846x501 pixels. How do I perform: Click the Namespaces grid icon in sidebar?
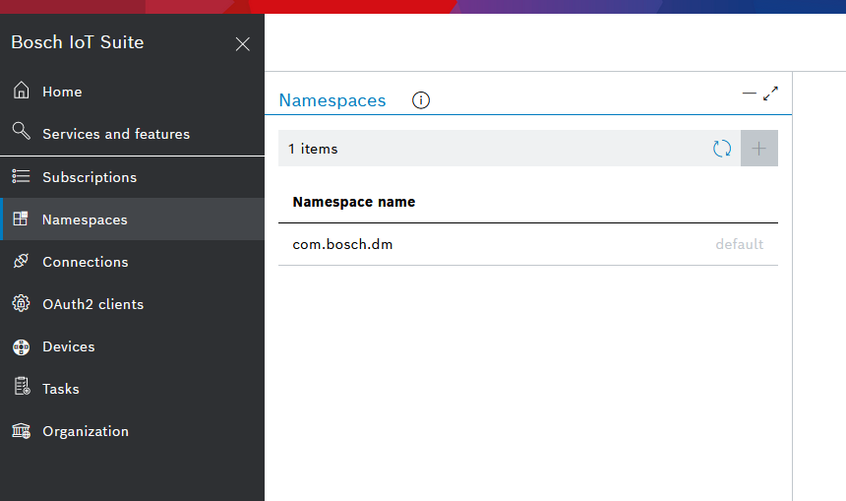(21, 219)
